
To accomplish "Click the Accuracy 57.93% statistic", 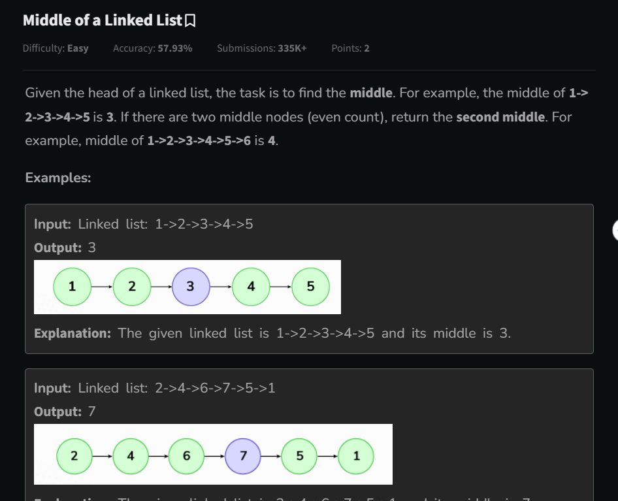I will 152,48.
